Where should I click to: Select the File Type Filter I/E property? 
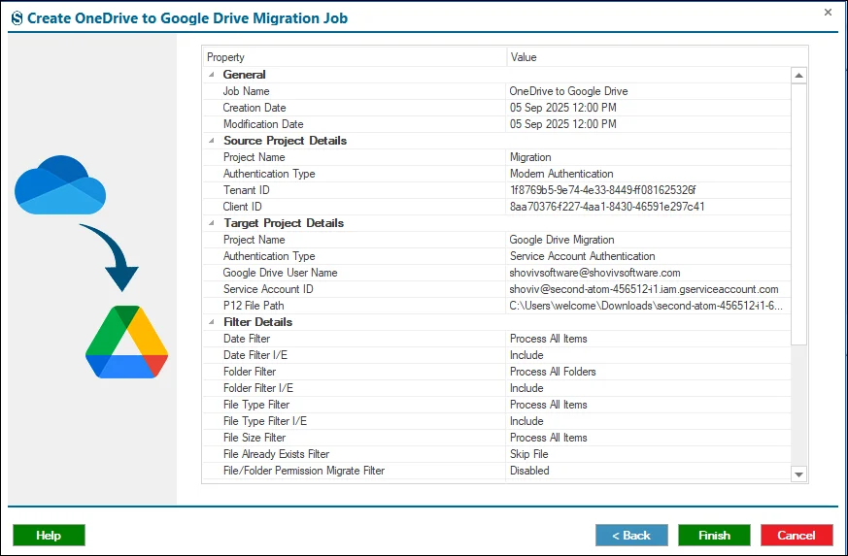(265, 421)
